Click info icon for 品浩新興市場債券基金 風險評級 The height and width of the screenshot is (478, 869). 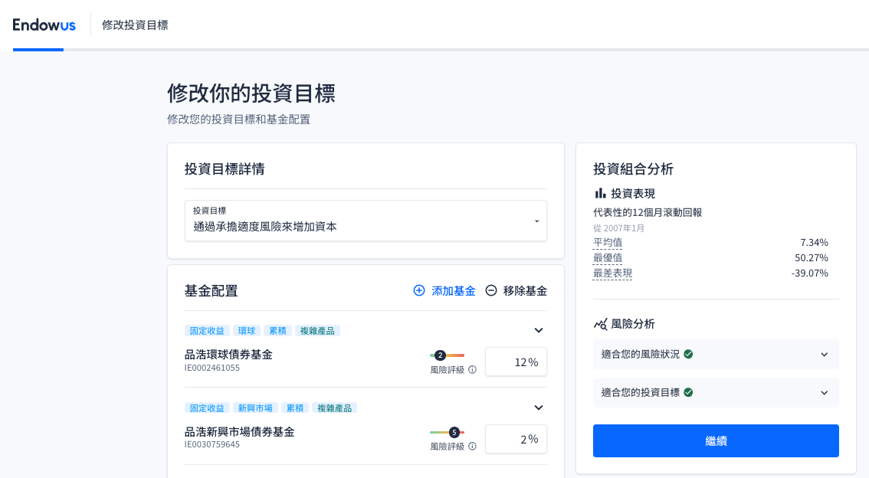pos(472,447)
